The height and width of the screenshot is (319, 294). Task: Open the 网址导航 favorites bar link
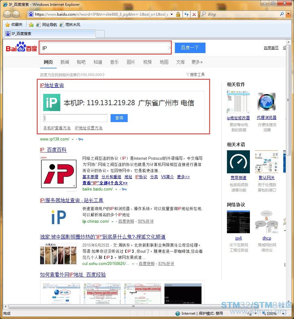click(47, 25)
